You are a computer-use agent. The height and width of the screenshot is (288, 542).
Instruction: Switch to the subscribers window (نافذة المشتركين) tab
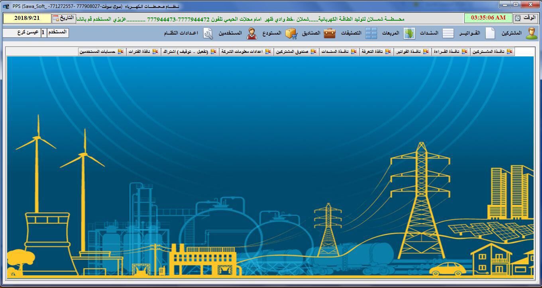click(493, 52)
